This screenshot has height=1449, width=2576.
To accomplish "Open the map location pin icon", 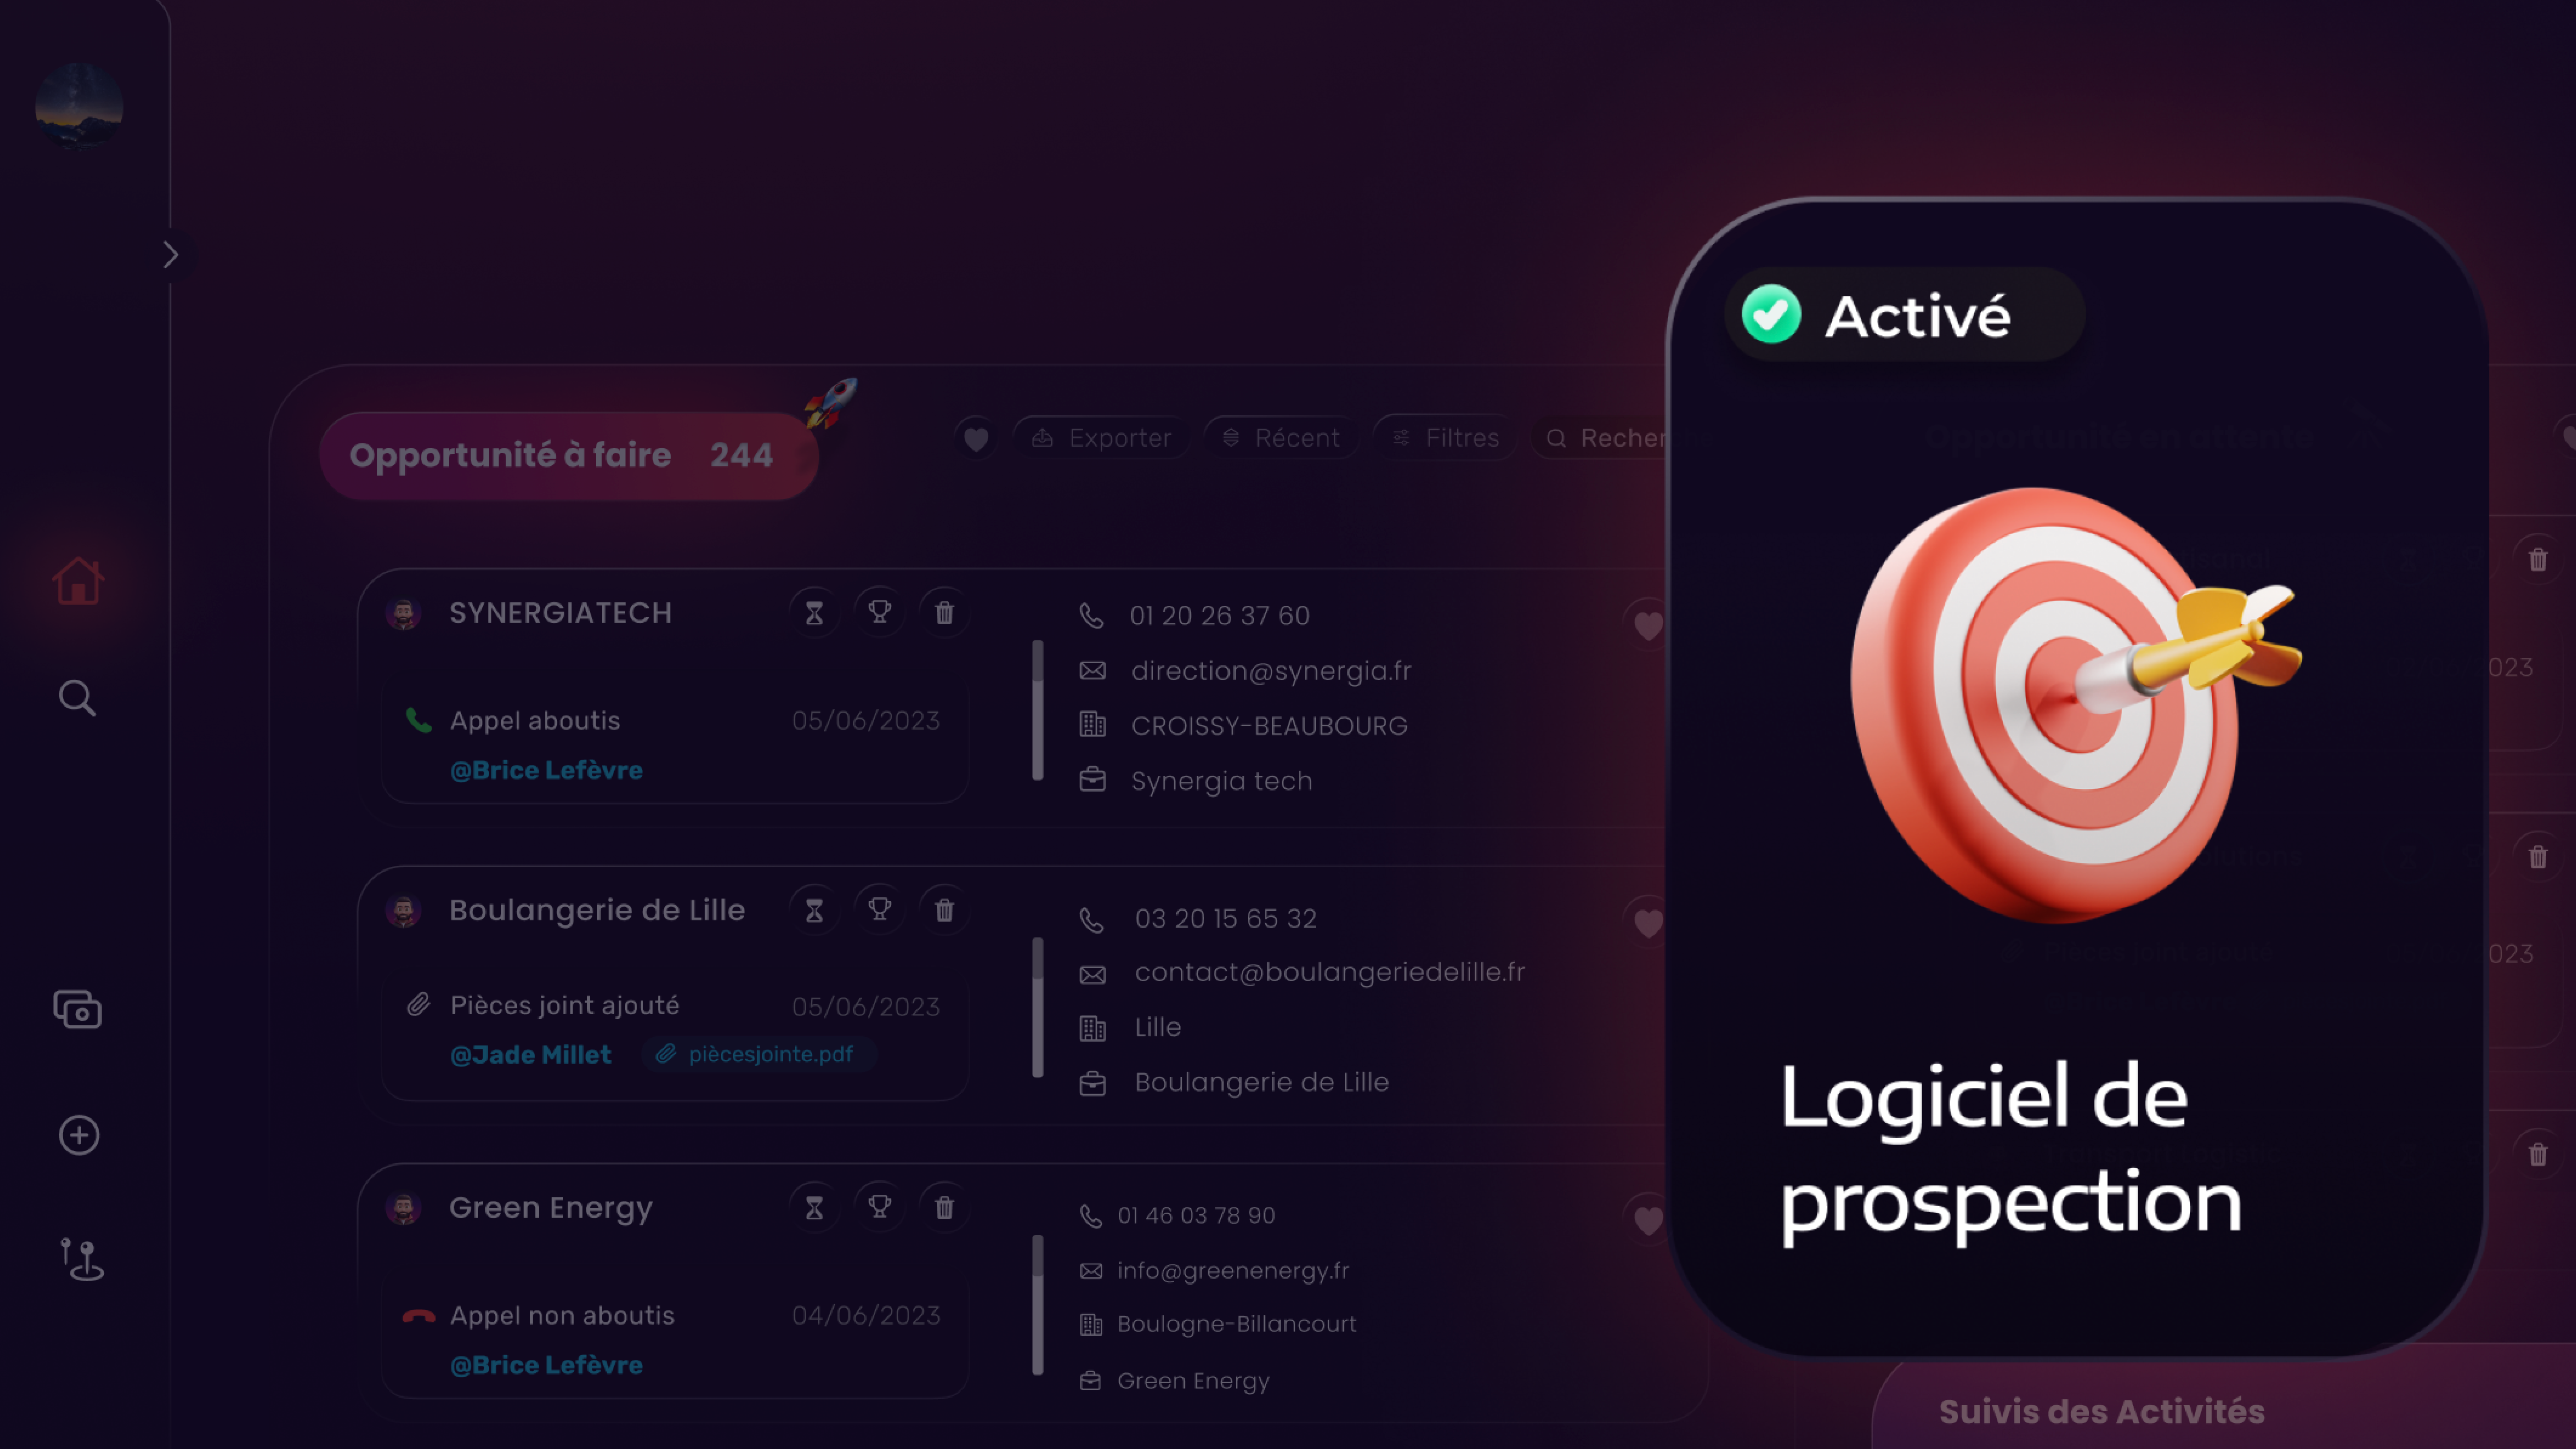I will click(81, 1259).
